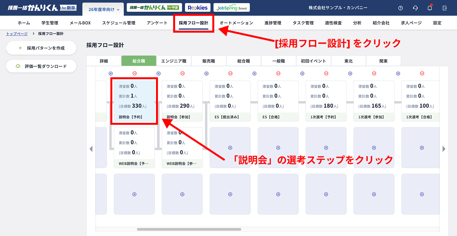Open the 学生管理 menu item
This screenshot has height=236, width=457.
(x=50, y=23)
